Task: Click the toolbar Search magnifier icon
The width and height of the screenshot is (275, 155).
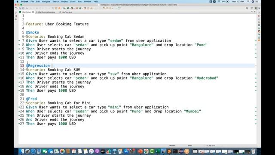Action: [x=247, y=8]
